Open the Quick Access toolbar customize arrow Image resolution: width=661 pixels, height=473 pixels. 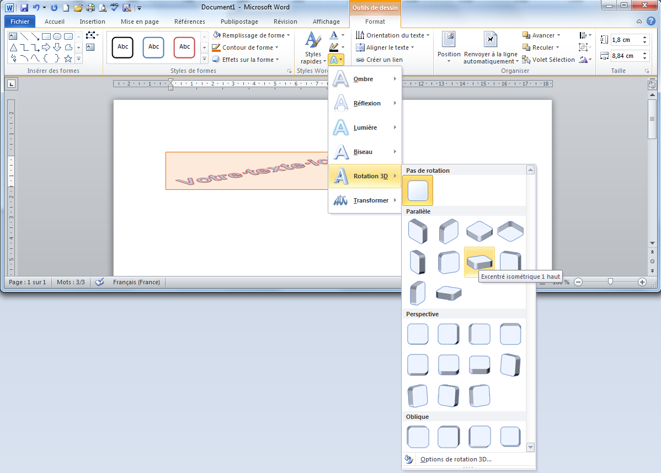139,8
